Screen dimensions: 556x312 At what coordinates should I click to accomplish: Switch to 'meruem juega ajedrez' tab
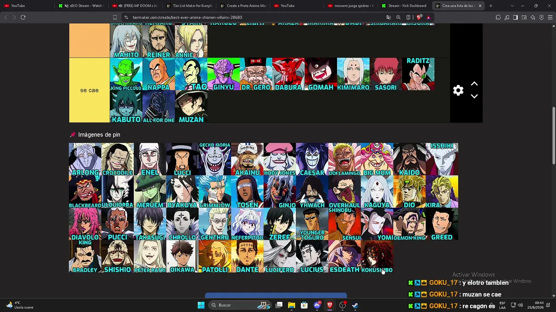point(351,6)
